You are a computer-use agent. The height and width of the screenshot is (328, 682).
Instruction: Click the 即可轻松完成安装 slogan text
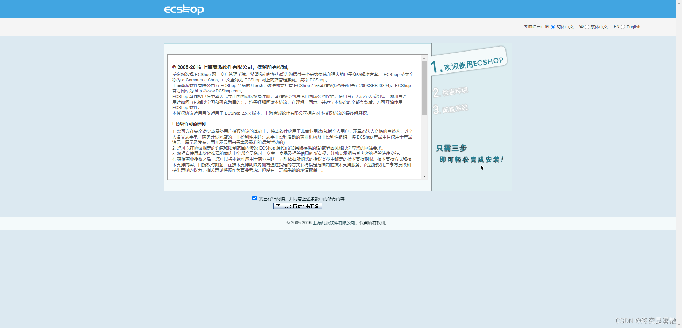point(471,160)
